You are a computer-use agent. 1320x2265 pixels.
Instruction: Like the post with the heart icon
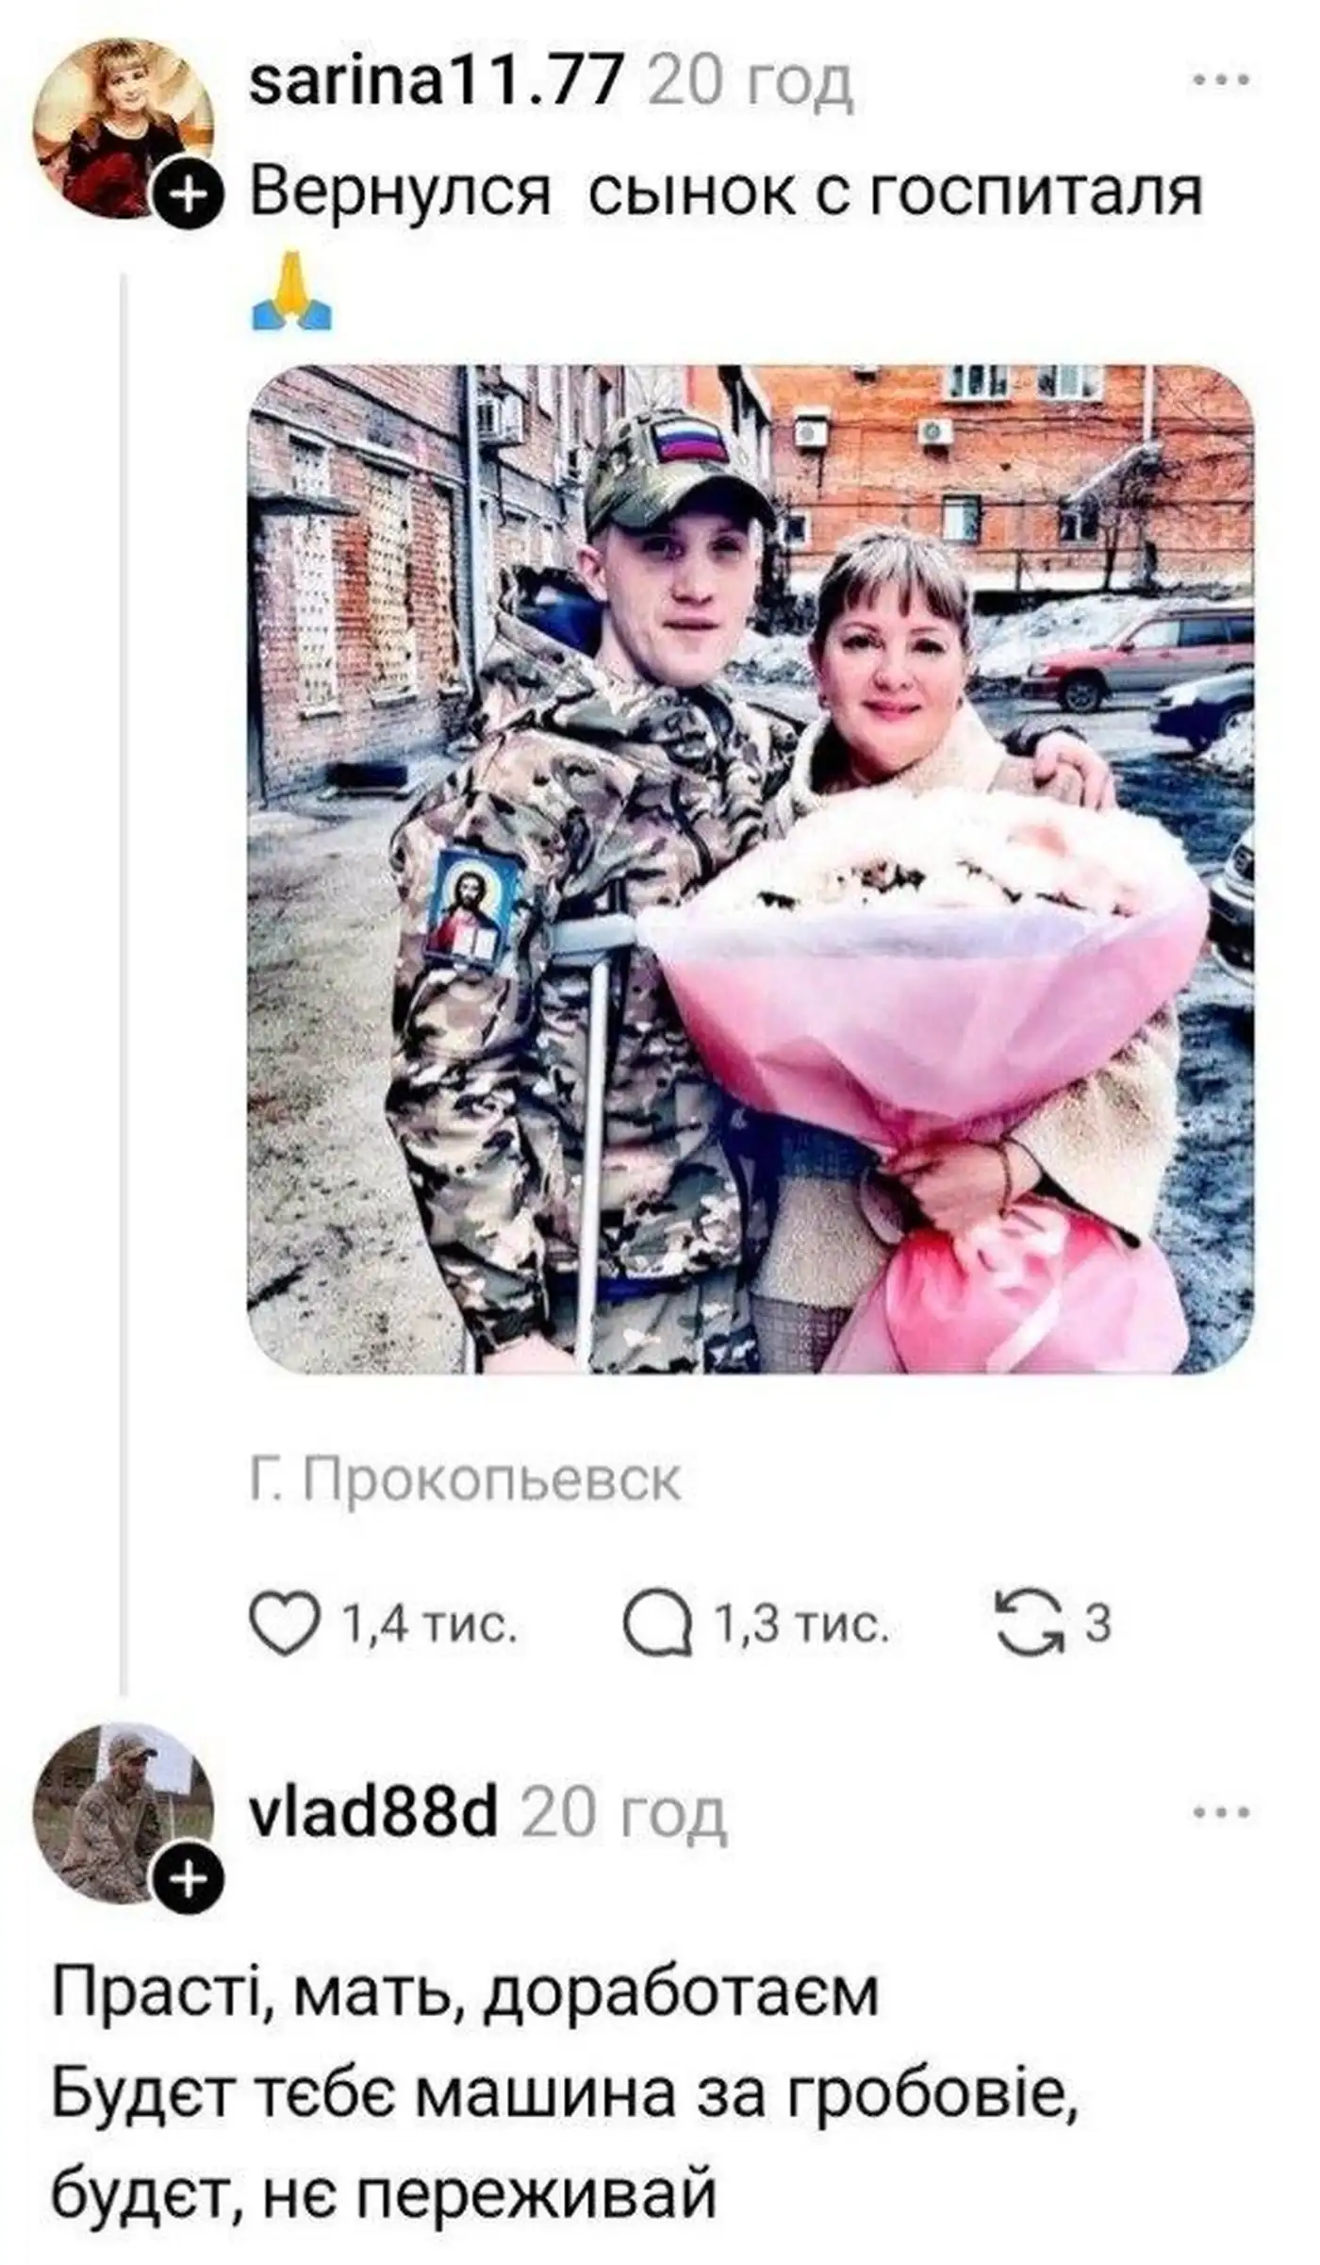click(x=285, y=1624)
